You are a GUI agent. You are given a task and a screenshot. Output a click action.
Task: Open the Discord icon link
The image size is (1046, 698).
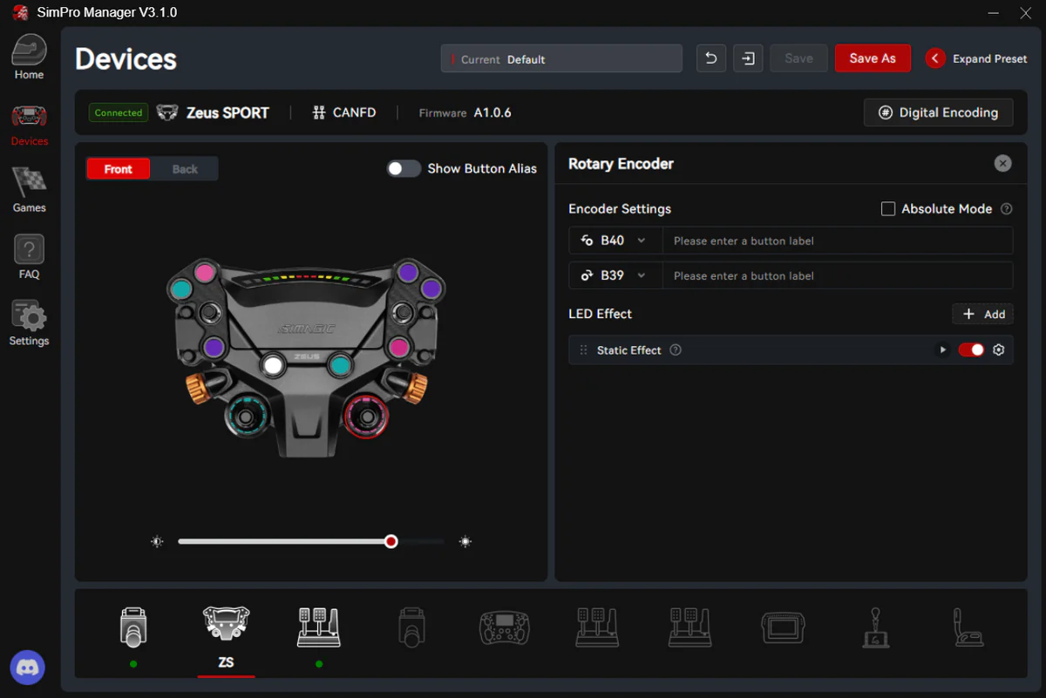click(28, 668)
